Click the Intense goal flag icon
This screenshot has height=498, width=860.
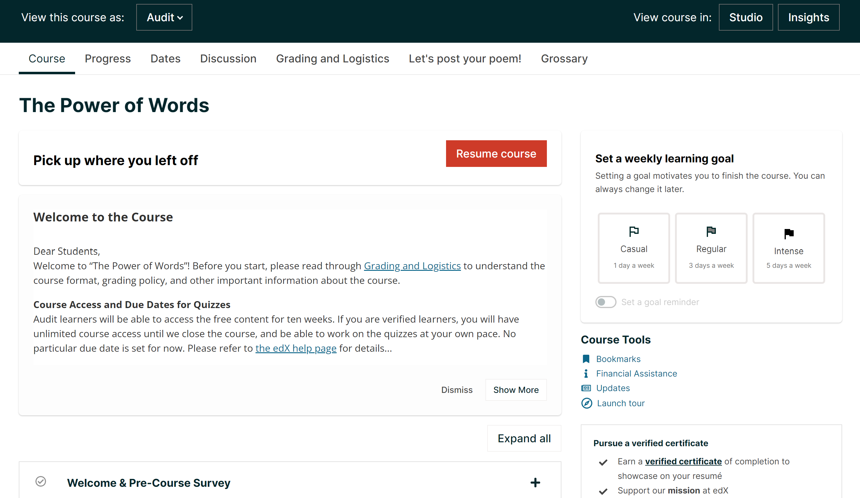(x=788, y=234)
